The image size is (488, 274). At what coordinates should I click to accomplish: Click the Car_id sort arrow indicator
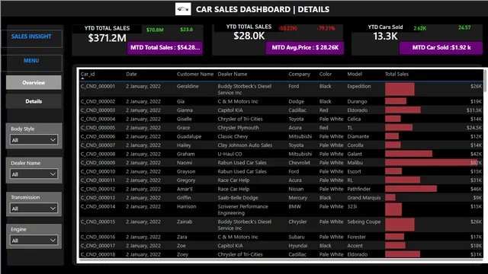pyautogui.click(x=82, y=78)
